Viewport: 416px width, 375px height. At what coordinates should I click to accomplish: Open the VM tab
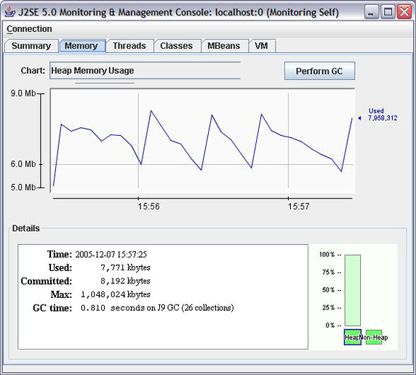(x=262, y=46)
